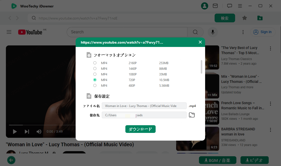The height and width of the screenshot is (166, 281).
Task: Seek on the video progress bar
Action: point(42,125)
